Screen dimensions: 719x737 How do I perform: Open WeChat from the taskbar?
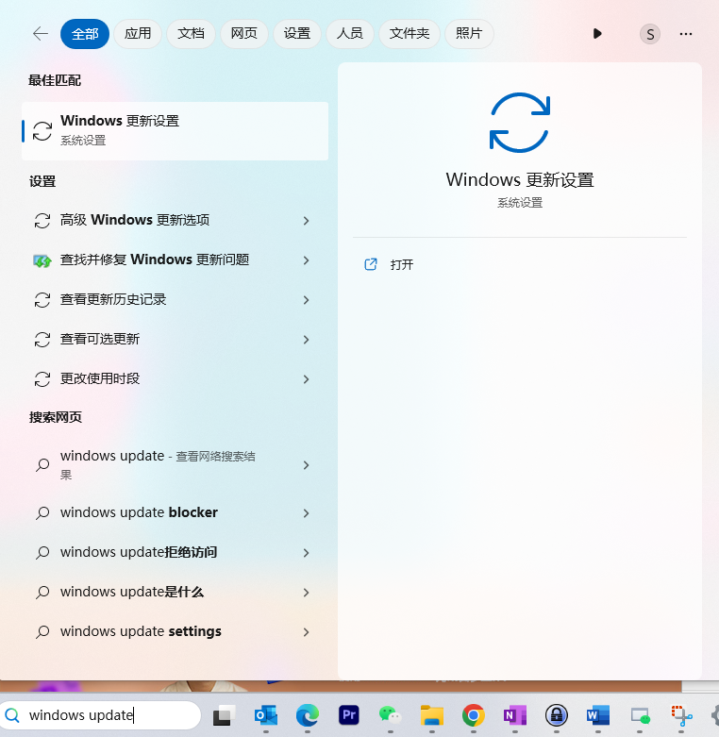(390, 716)
